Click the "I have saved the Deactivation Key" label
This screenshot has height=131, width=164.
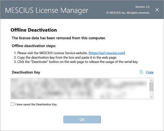(x=36, y=104)
